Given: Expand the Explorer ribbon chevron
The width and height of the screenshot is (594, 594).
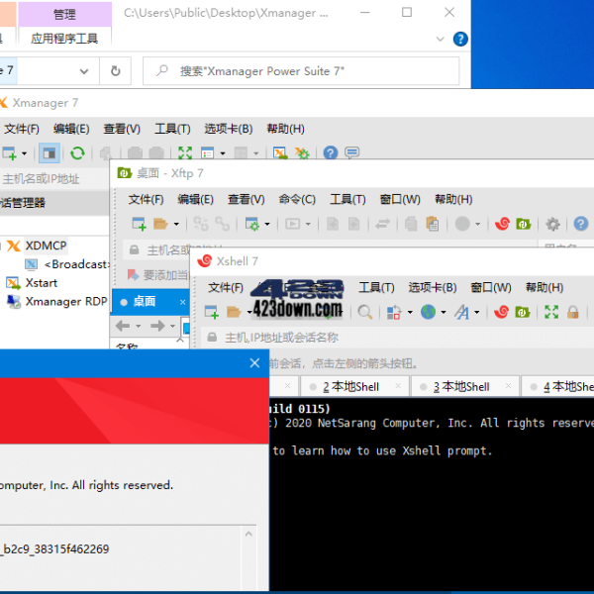Looking at the screenshot, I should click(440, 39).
